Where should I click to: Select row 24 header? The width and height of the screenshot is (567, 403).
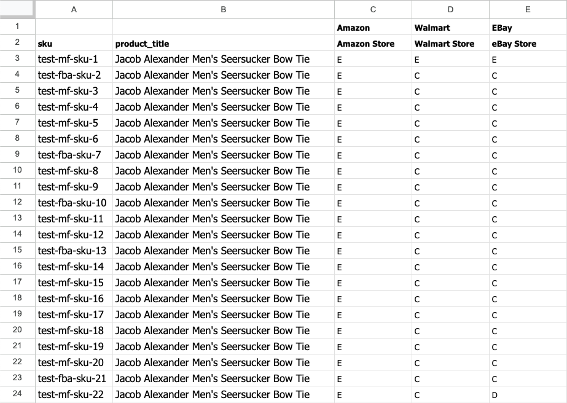coord(17,394)
